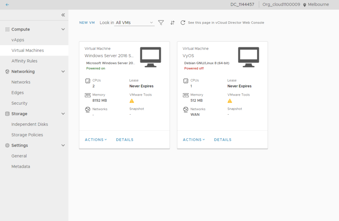
Task: Click Debian GNU/Linux 8 (64-bit) text
Action: [207, 63]
